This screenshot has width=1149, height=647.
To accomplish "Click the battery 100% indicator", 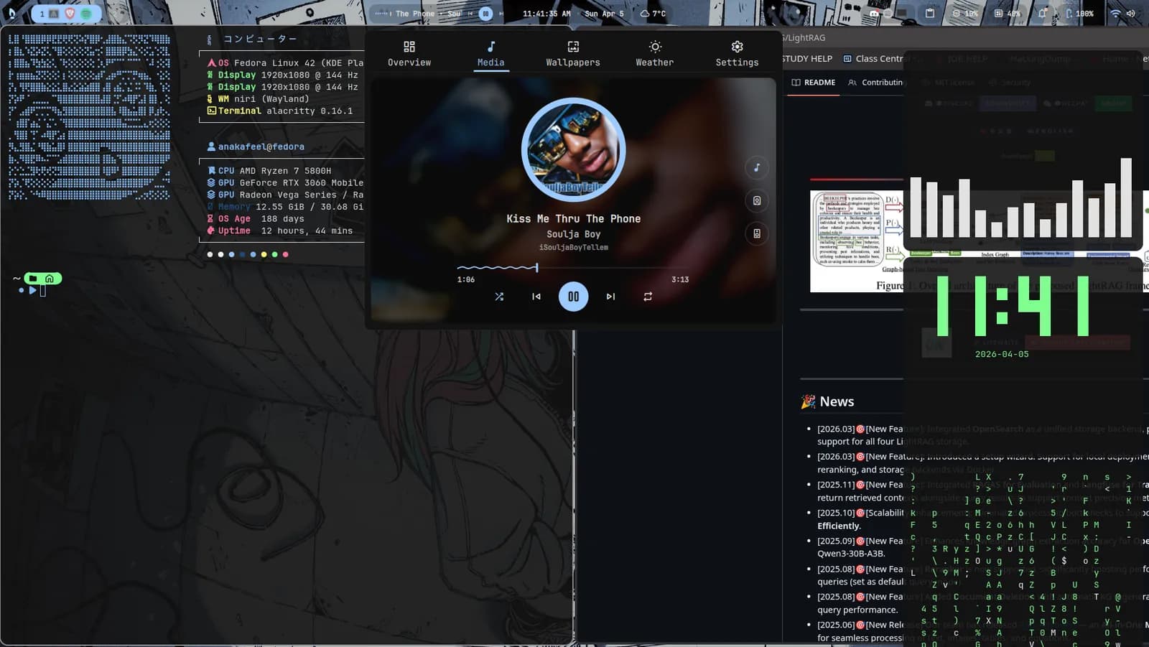I will pos(1079,14).
